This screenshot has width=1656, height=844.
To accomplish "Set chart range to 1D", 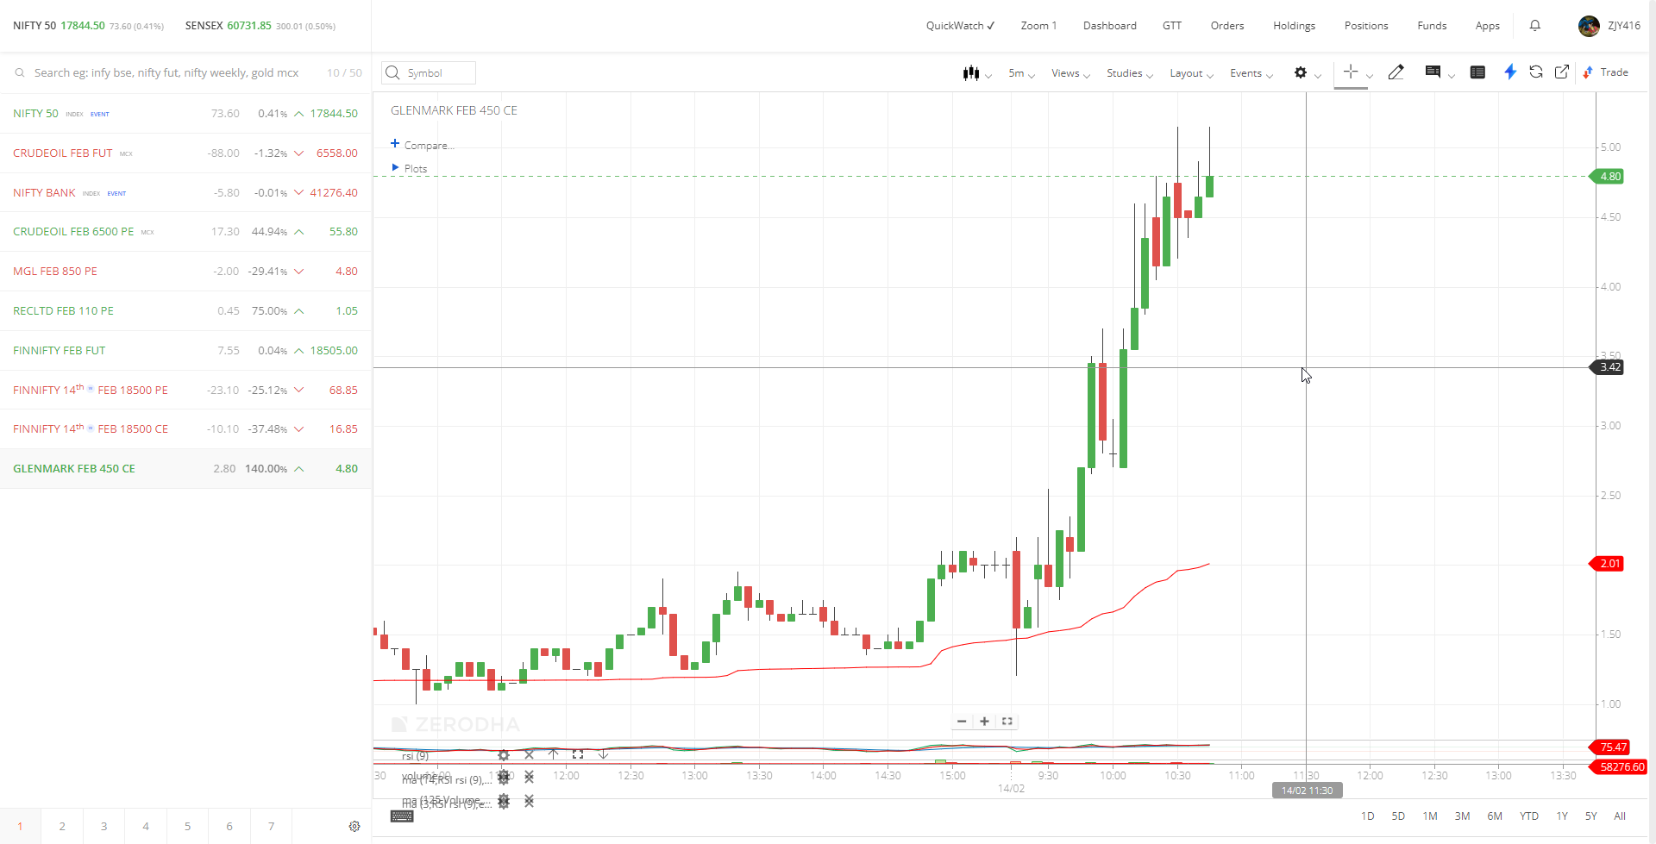I will 1368,816.
